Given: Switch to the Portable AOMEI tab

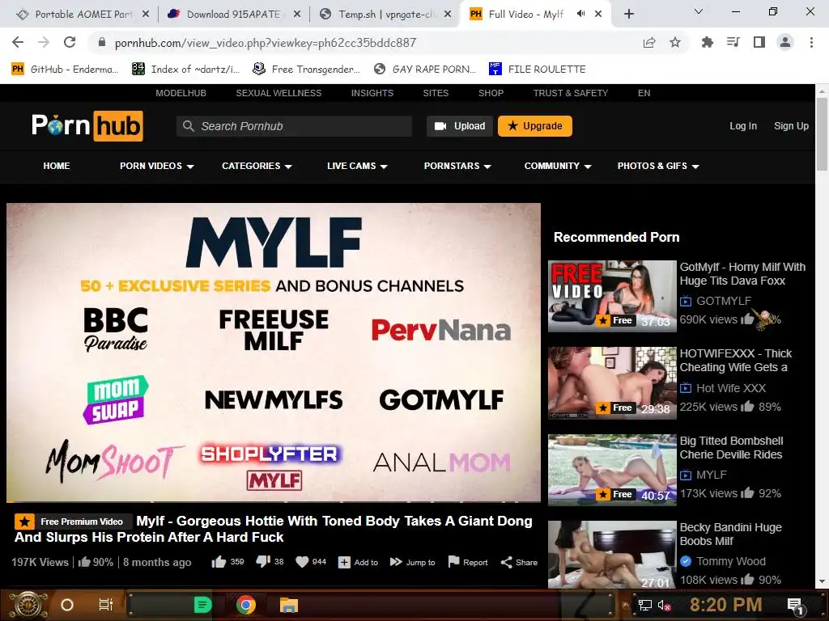Looking at the screenshot, I should [x=82, y=15].
